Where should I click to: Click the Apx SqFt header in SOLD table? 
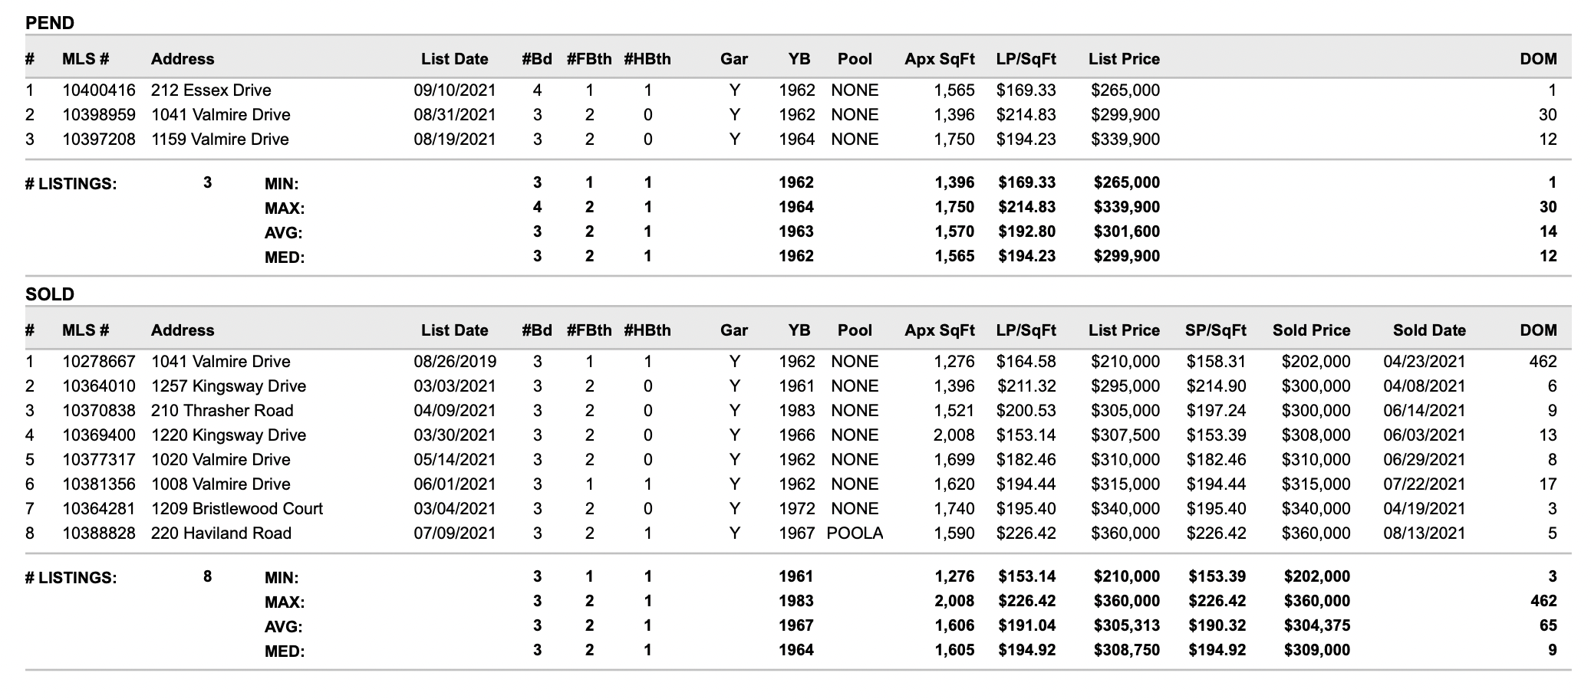[x=940, y=330]
